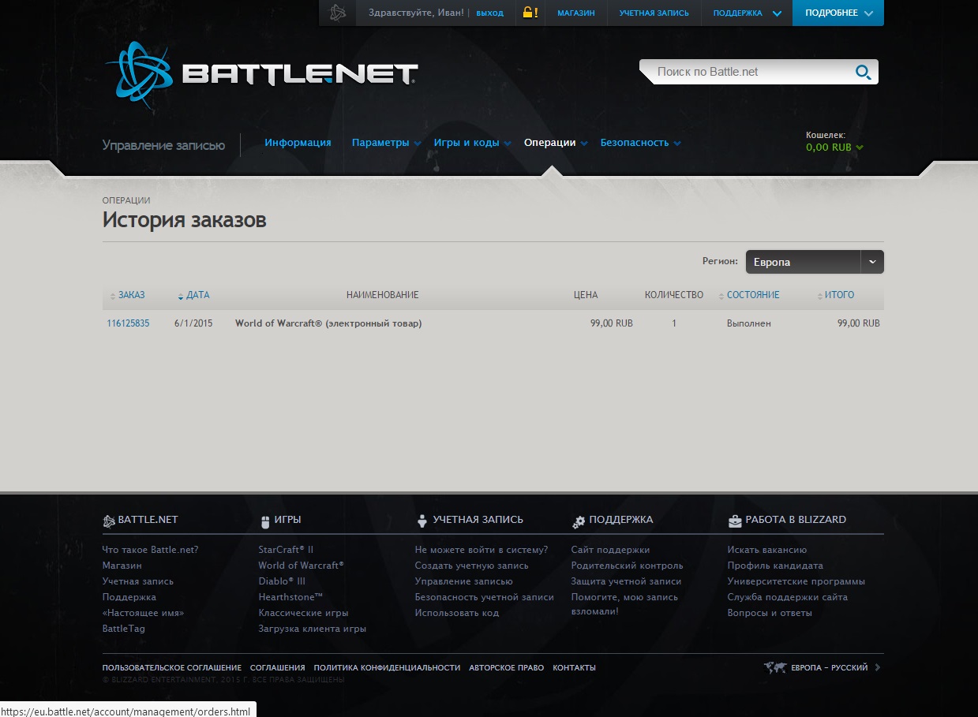Click the sort arrow icon next to ДАТА
Image resolution: width=978 pixels, height=717 pixels.
coord(181,297)
